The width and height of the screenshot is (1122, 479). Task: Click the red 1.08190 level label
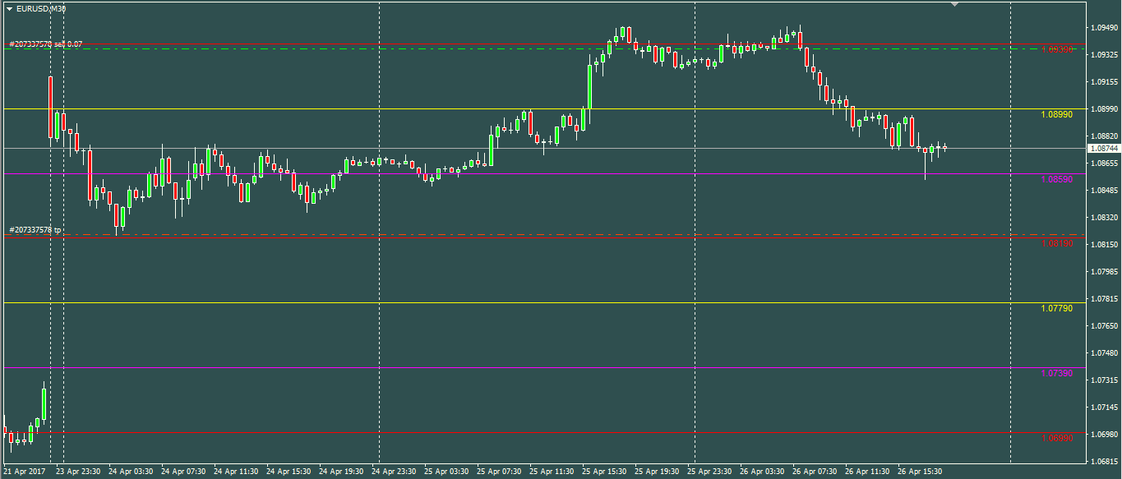pos(1056,244)
